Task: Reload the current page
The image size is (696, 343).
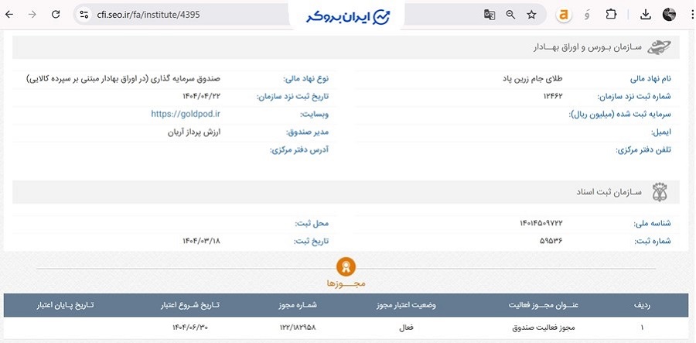Action: tap(56, 15)
